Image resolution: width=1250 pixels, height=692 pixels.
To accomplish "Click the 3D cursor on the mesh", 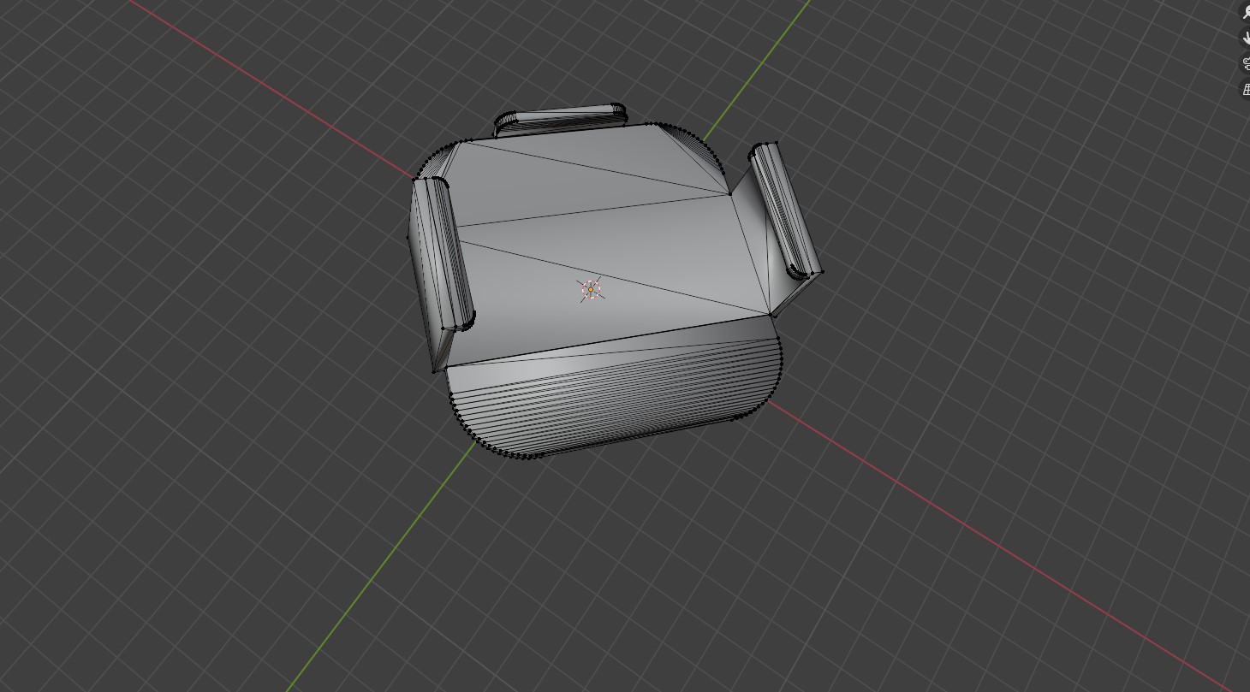I will (591, 290).
